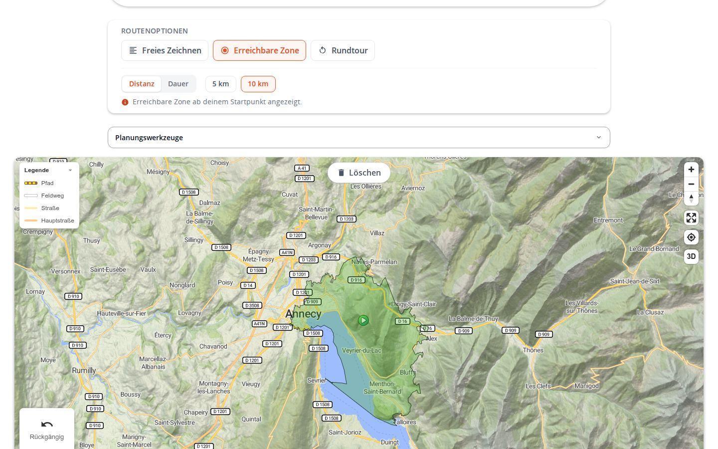This screenshot has width=718, height=449.
Task: Click the La Clusaz map label
Action: [650, 312]
